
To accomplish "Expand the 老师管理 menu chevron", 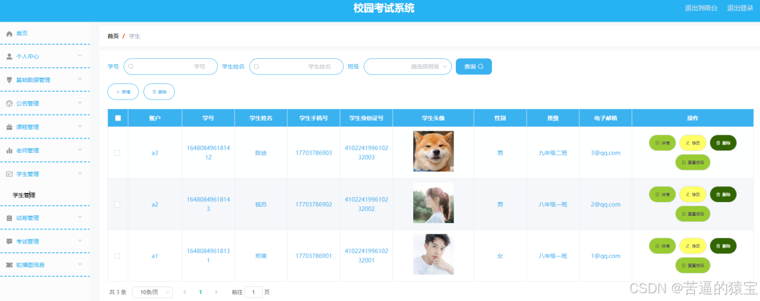I will pyautogui.click(x=80, y=150).
